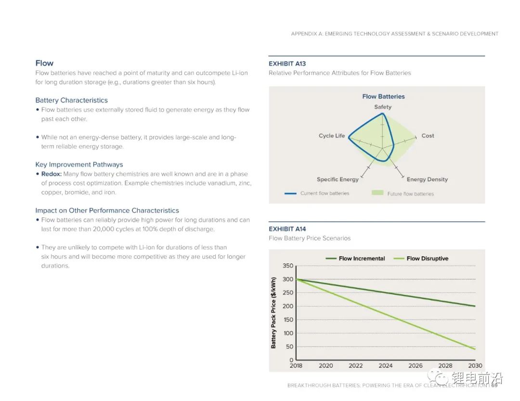Image resolution: width=520 pixels, height=401 pixels.
Task: Click the EXHIBIT A13 title
Action: click(x=287, y=63)
